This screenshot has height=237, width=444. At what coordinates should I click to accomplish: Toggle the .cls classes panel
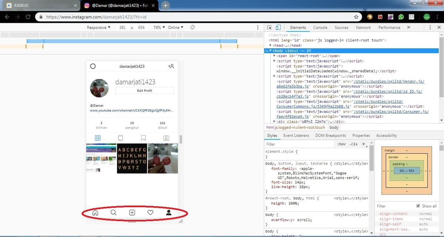pos(353,144)
